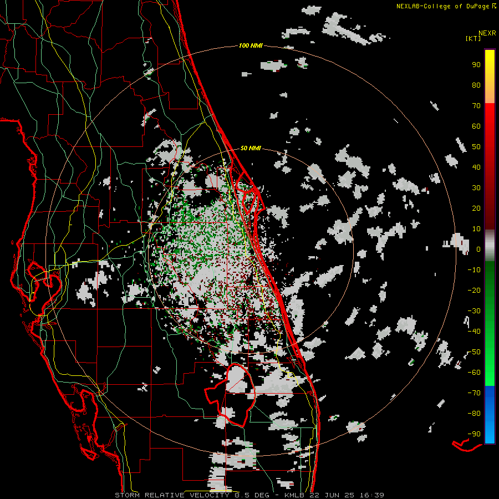Click the -80 value on the velocity scale
This screenshot has width=499, height=499.
point(474,414)
